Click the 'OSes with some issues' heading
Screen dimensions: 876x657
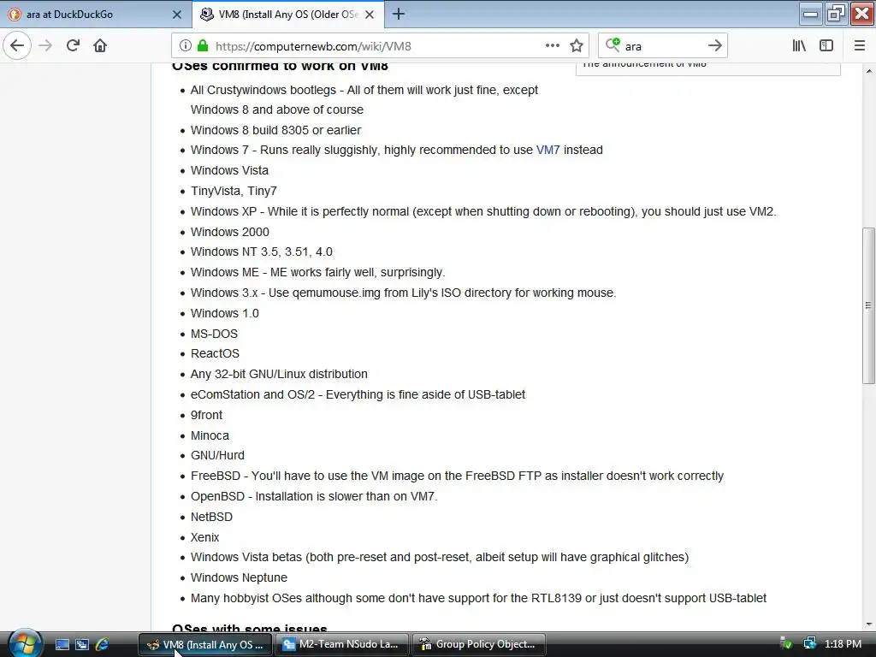click(x=250, y=628)
